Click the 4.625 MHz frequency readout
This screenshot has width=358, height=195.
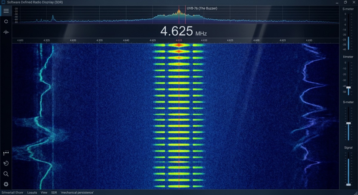(183, 31)
